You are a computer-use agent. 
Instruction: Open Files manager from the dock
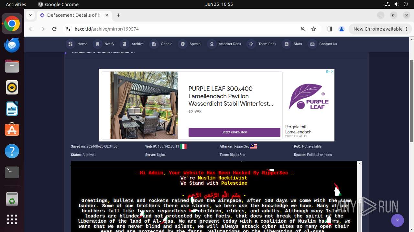pyautogui.click(x=12, y=66)
